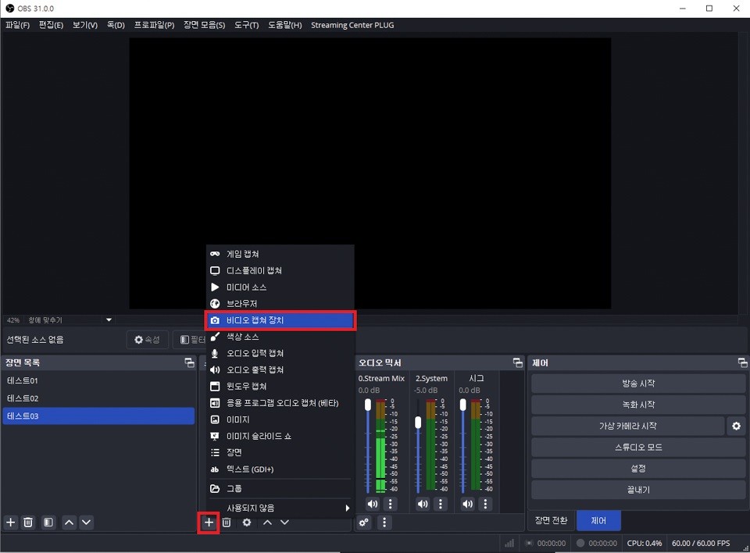Image resolution: width=750 pixels, height=553 pixels.
Task: Adjust the 2.System volume slider
Action: pos(418,423)
